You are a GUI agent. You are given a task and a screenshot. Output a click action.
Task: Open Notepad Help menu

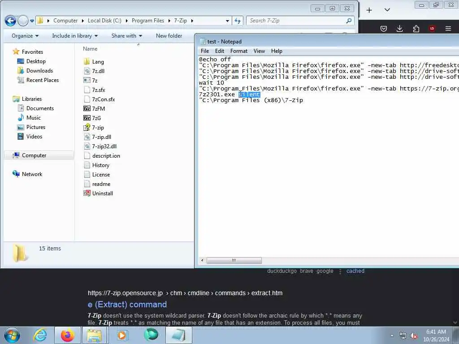pyautogui.click(x=277, y=51)
